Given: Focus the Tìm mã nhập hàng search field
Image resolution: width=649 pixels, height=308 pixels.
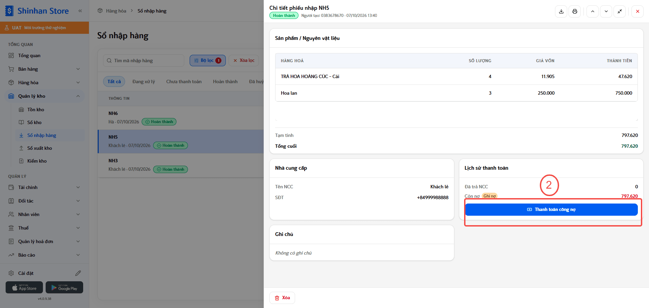Looking at the screenshot, I should (144, 61).
